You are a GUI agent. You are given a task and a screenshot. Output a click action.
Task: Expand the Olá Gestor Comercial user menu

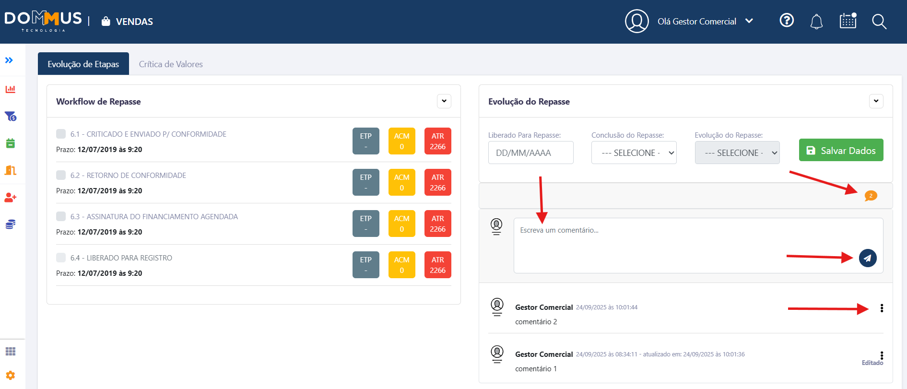(x=749, y=21)
